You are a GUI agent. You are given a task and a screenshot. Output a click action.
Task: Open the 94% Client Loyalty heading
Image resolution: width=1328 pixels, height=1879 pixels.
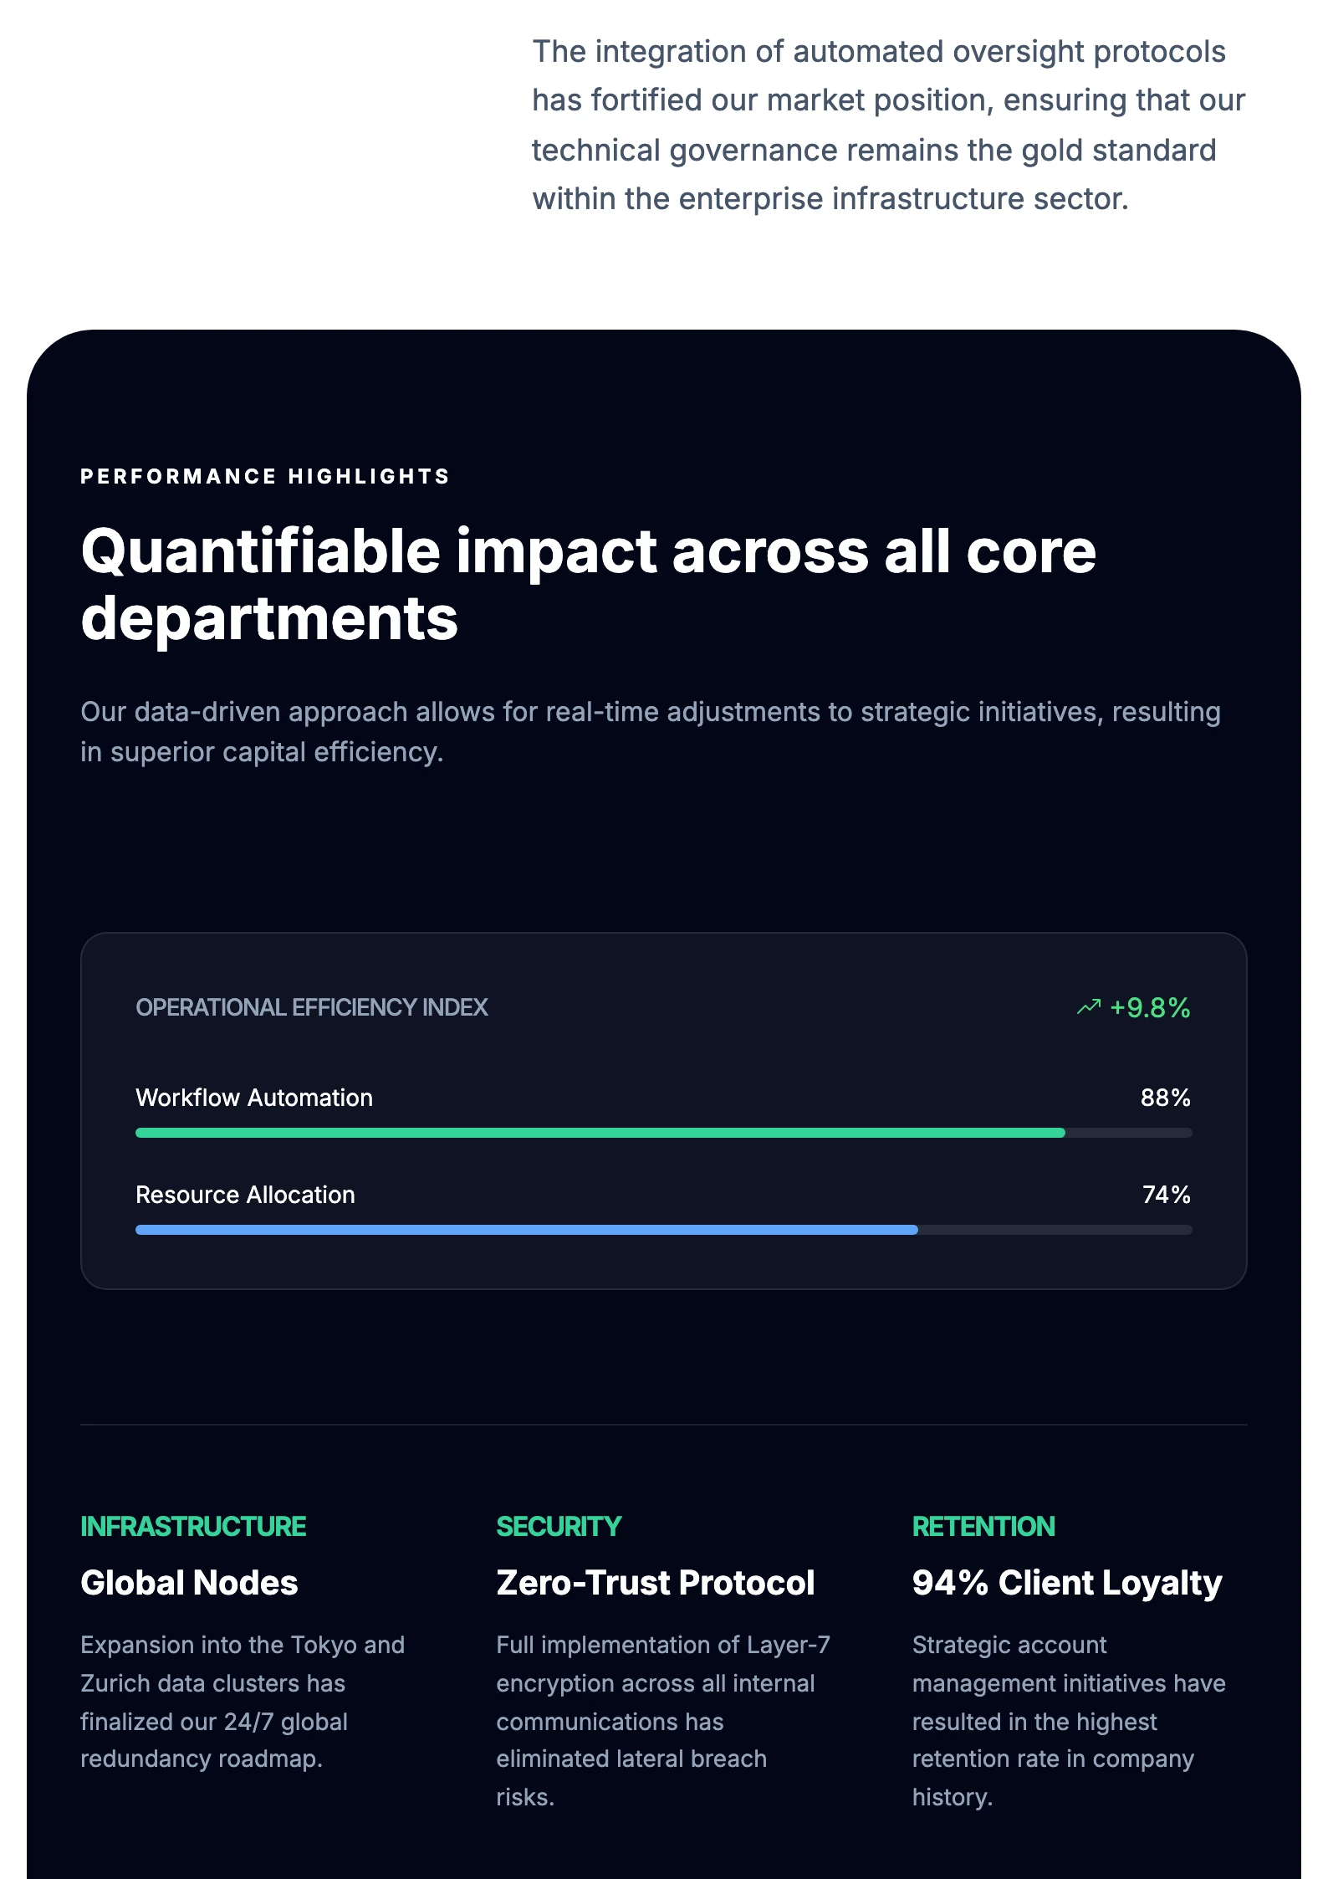[x=1067, y=1582]
